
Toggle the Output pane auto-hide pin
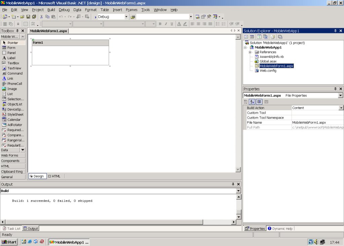[233, 184]
